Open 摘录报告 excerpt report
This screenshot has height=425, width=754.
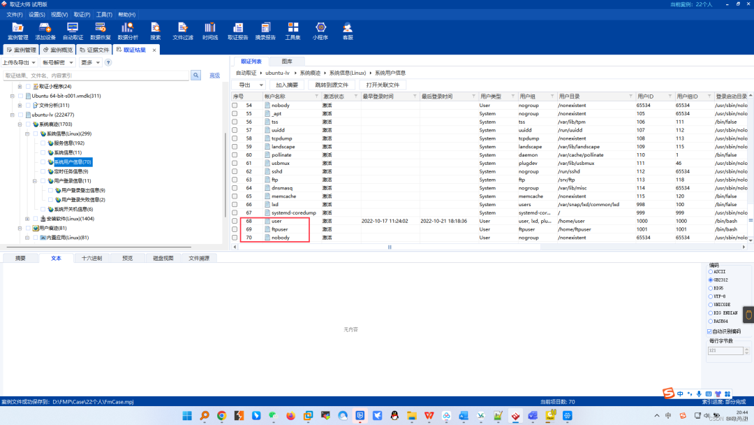(x=265, y=31)
